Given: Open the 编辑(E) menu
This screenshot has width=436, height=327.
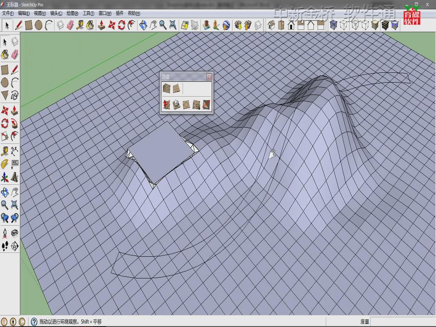Looking at the screenshot, I should point(24,13).
